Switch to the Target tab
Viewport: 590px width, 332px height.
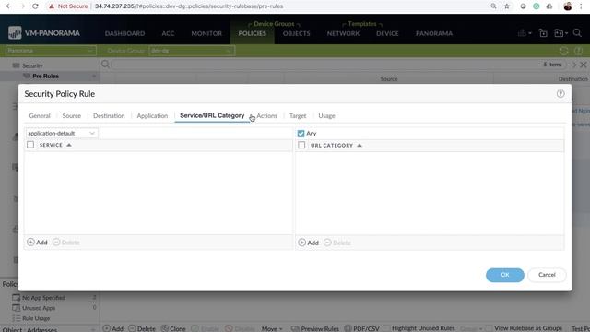click(298, 115)
